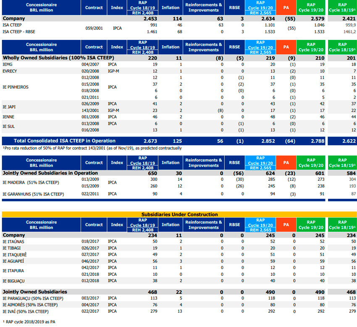
Task: Click the IE TIBAGI row label
Action: [x=12, y=248]
